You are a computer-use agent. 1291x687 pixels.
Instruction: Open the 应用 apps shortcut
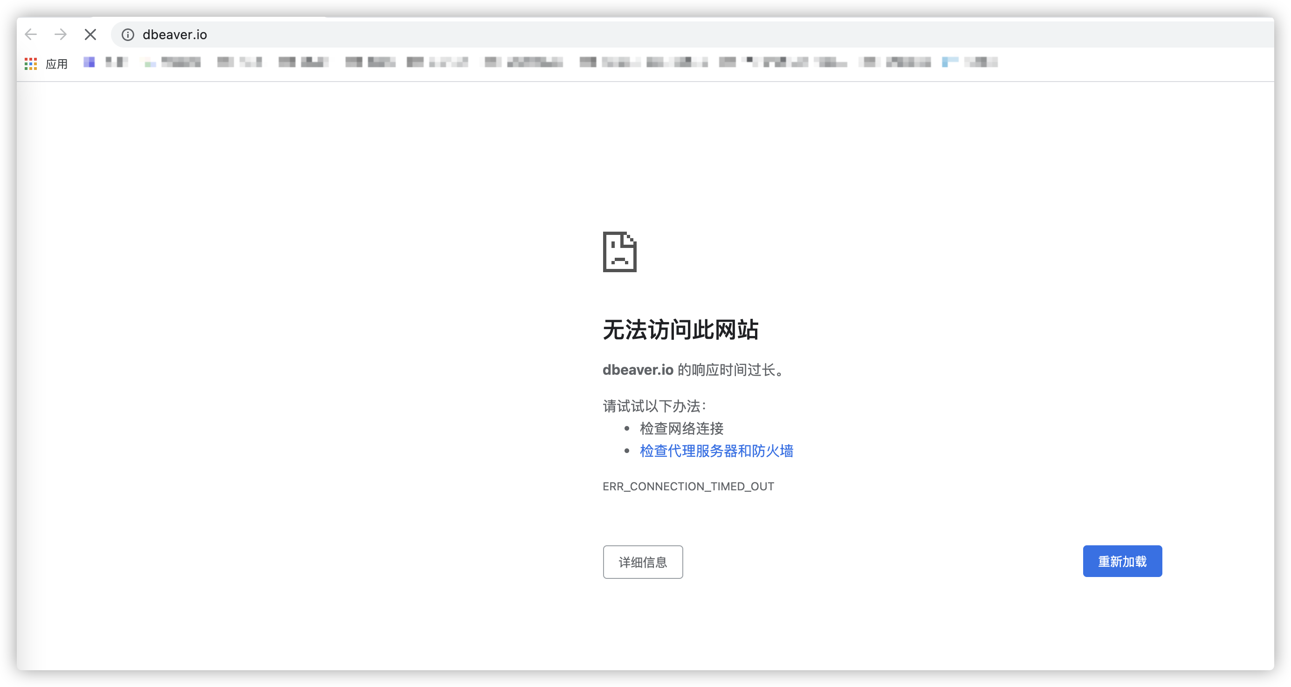click(46, 64)
